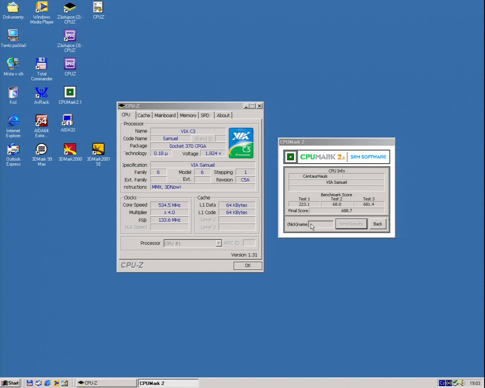Click CPU-Z taskbar button

click(106, 383)
